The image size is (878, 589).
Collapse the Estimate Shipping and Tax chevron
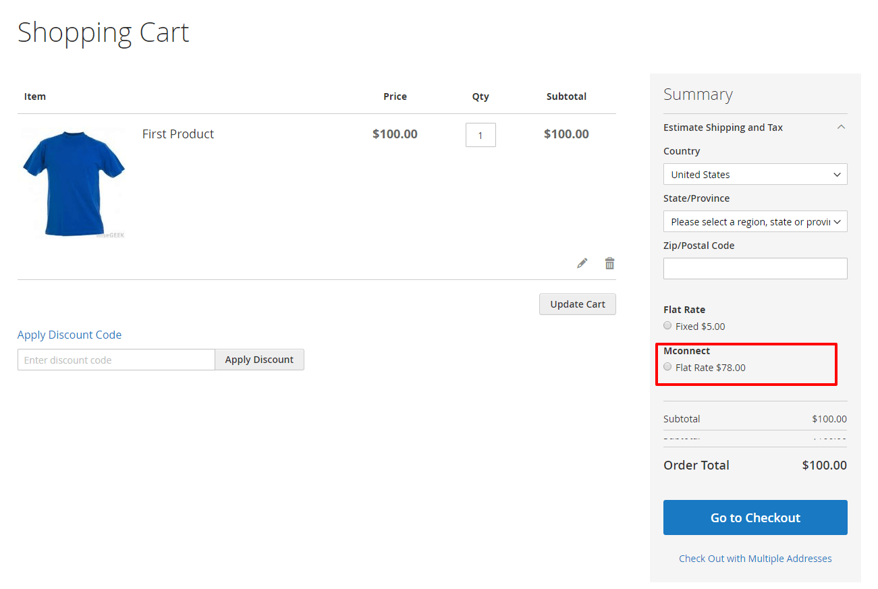(840, 127)
